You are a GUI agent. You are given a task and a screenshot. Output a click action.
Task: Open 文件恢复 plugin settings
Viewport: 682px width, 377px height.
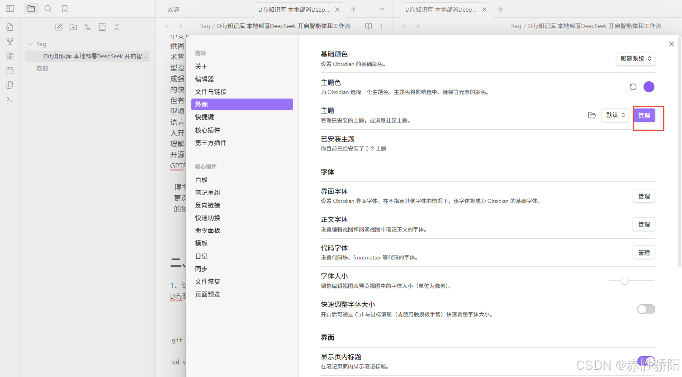[242, 282]
